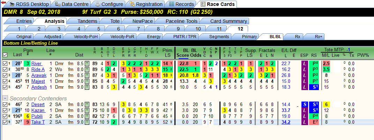The width and height of the screenshot is (374, 140).
Task: Click the red back arrow icon
Action: point(3,2)
